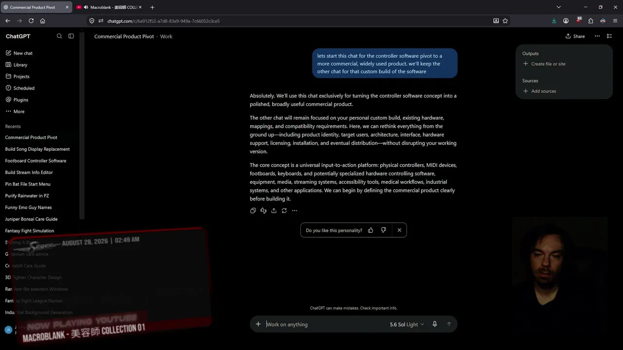The image size is (623, 350).
Task: Click the Work label in chat header
Action: click(166, 36)
